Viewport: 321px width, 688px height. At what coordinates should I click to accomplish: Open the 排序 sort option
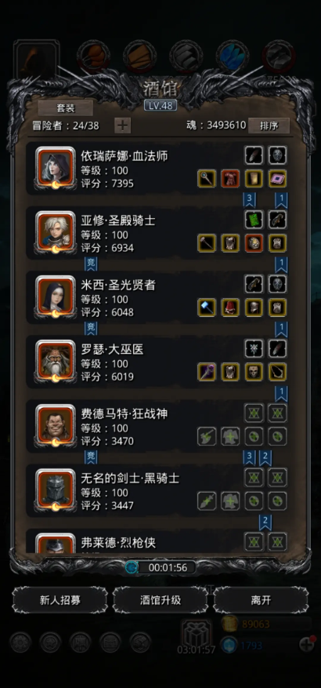269,126
